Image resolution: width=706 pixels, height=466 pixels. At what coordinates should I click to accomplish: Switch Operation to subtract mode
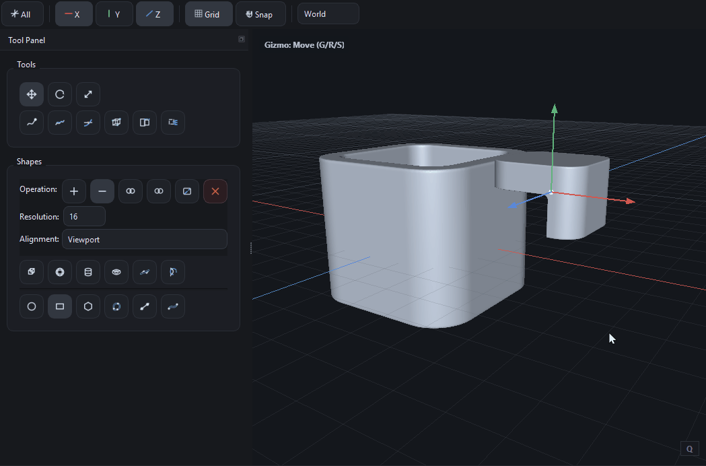tap(102, 191)
